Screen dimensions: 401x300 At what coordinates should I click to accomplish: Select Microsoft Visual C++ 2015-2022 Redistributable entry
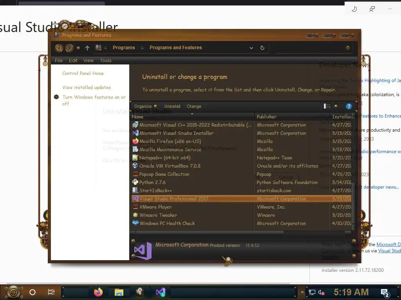pyautogui.click(x=241, y=125)
